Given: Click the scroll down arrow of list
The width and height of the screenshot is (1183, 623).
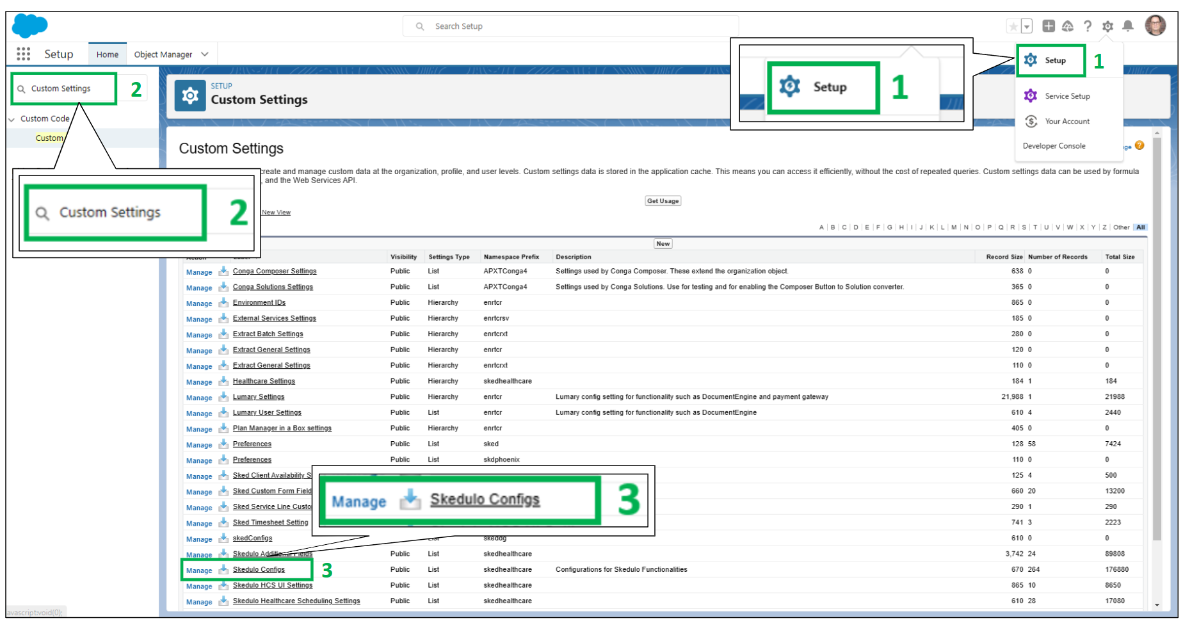Looking at the screenshot, I should [x=1157, y=605].
